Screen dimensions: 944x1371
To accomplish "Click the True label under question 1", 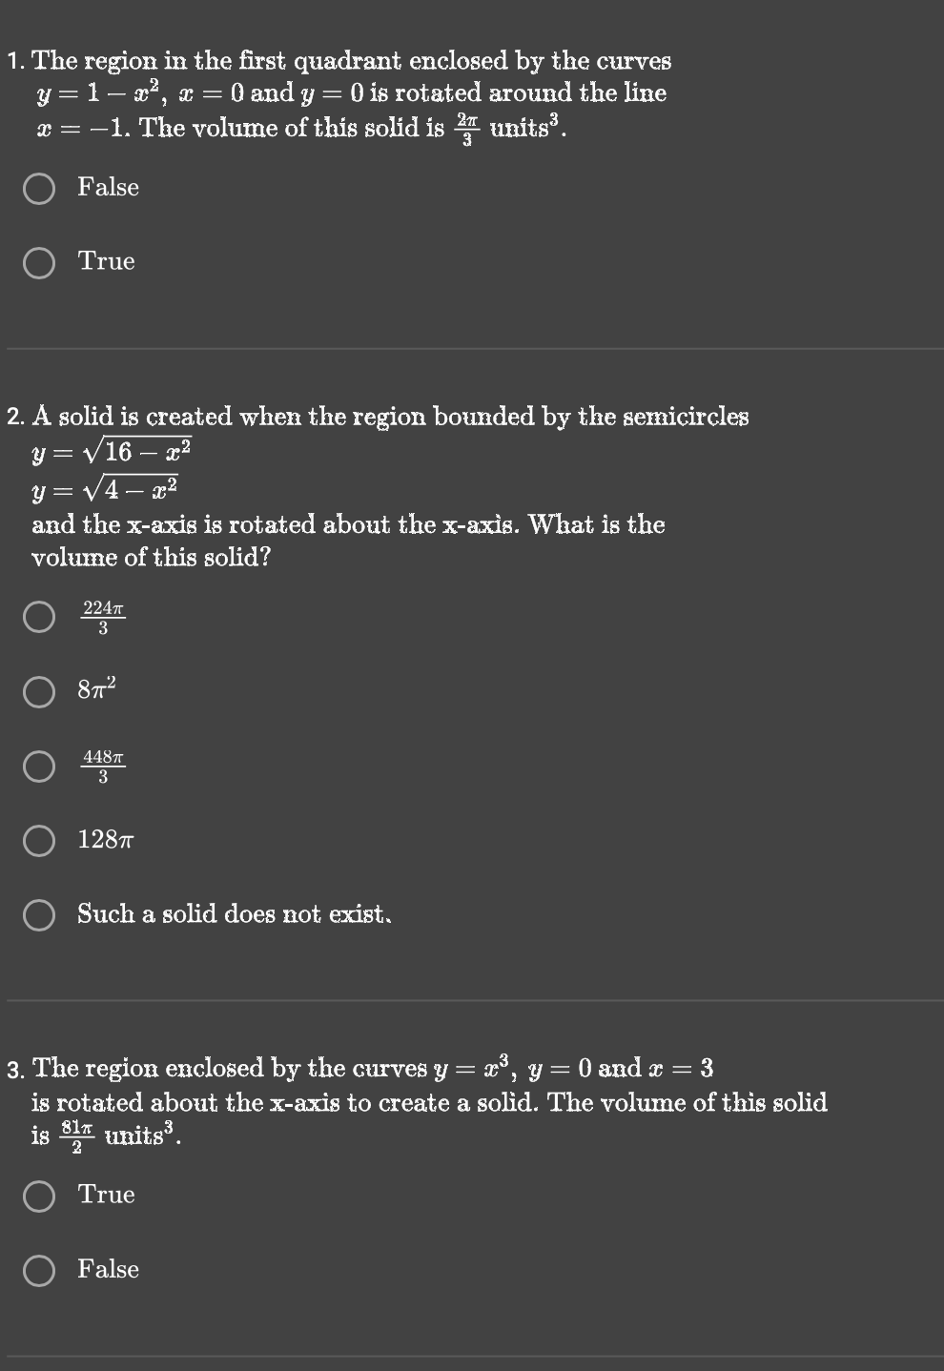I will (105, 260).
